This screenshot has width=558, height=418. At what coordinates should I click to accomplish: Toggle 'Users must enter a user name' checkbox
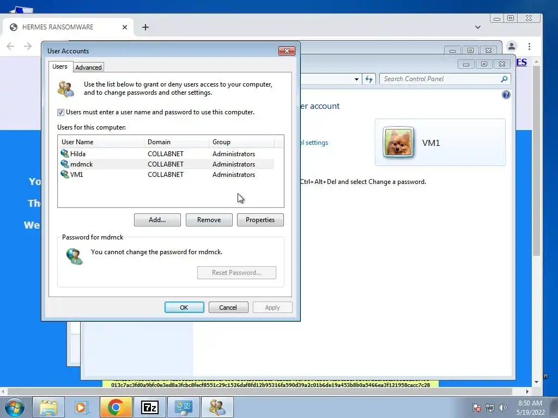pos(61,112)
